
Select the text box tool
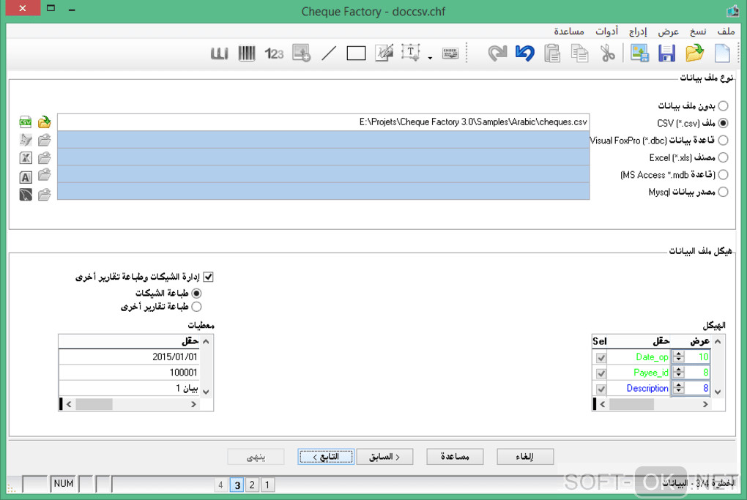point(410,53)
